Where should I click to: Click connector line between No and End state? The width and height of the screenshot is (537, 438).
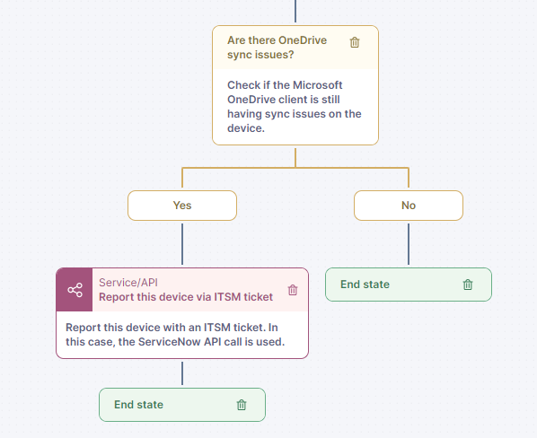(x=409, y=244)
